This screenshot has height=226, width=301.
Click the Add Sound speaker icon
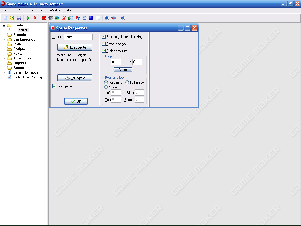pyautogui.click(x=51, y=18)
